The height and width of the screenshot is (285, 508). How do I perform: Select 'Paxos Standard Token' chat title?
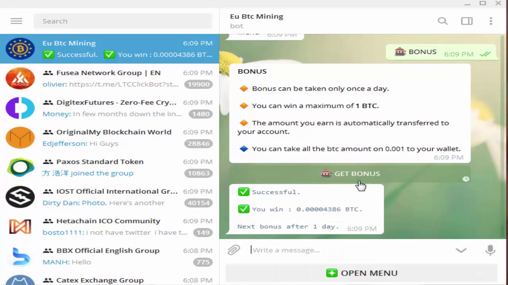click(x=100, y=162)
